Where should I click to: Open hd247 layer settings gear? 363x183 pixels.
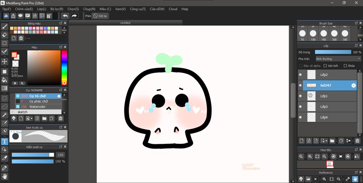(x=353, y=85)
